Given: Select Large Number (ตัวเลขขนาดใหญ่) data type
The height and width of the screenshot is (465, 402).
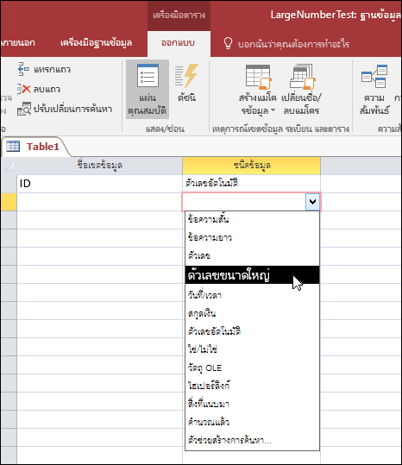Looking at the screenshot, I should pyautogui.click(x=252, y=274).
